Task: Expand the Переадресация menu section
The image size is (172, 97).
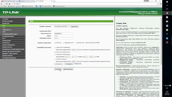Action: pos(13,41)
